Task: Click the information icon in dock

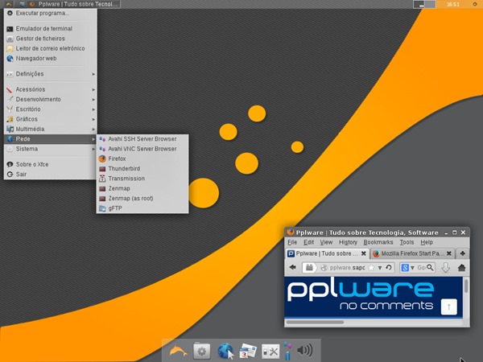Action: (287, 351)
